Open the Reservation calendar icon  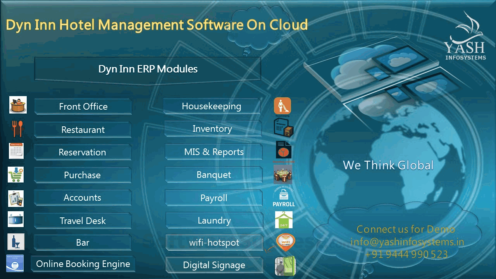click(16, 151)
